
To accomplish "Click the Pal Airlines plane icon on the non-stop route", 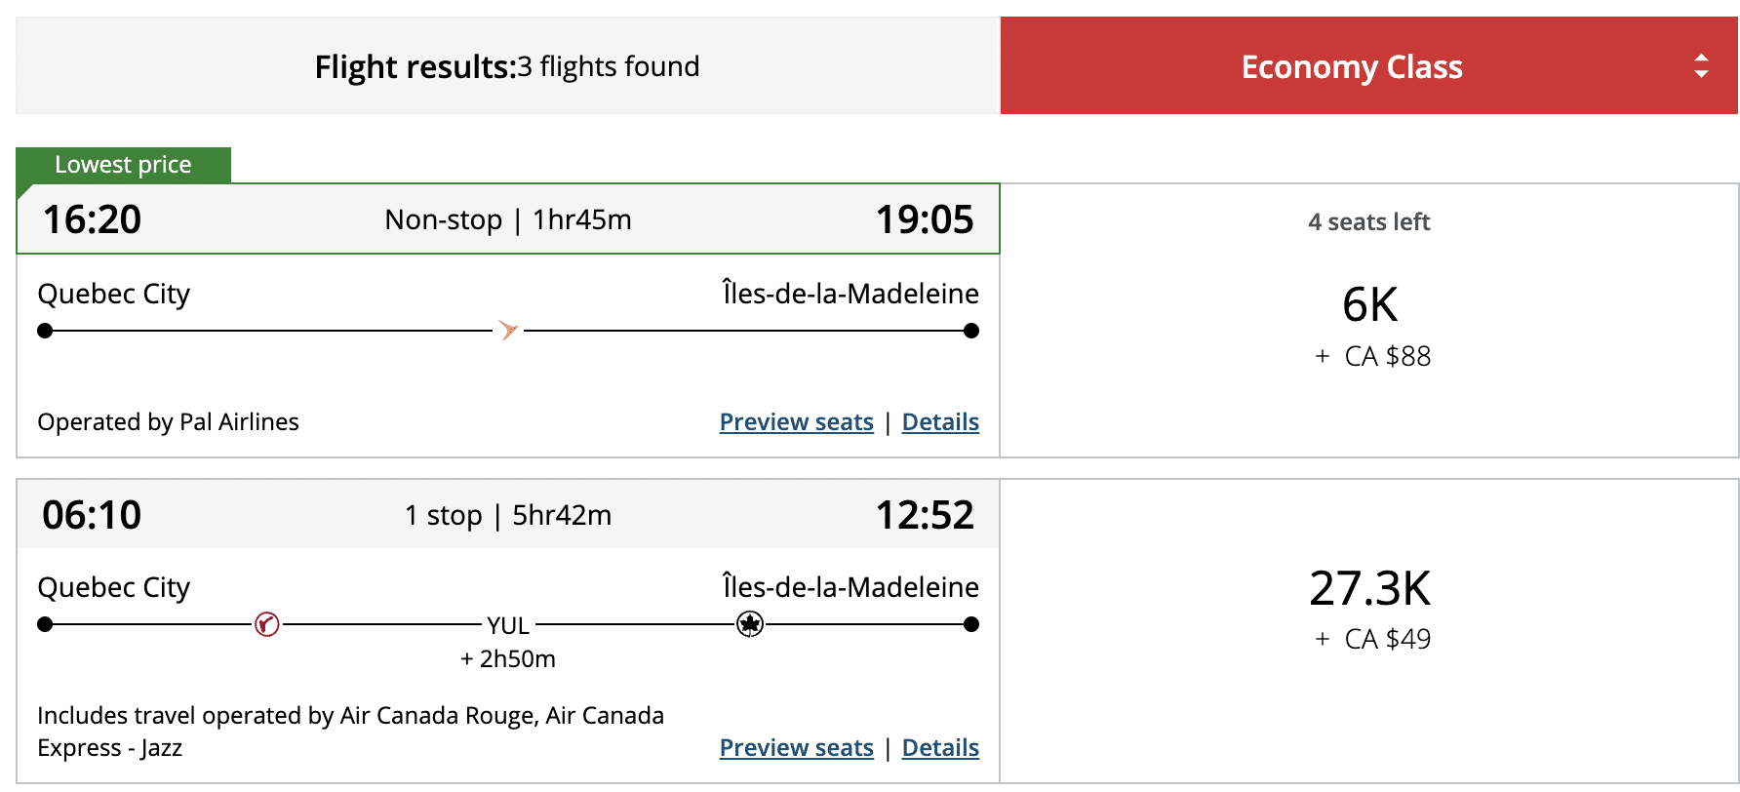I will coord(508,331).
